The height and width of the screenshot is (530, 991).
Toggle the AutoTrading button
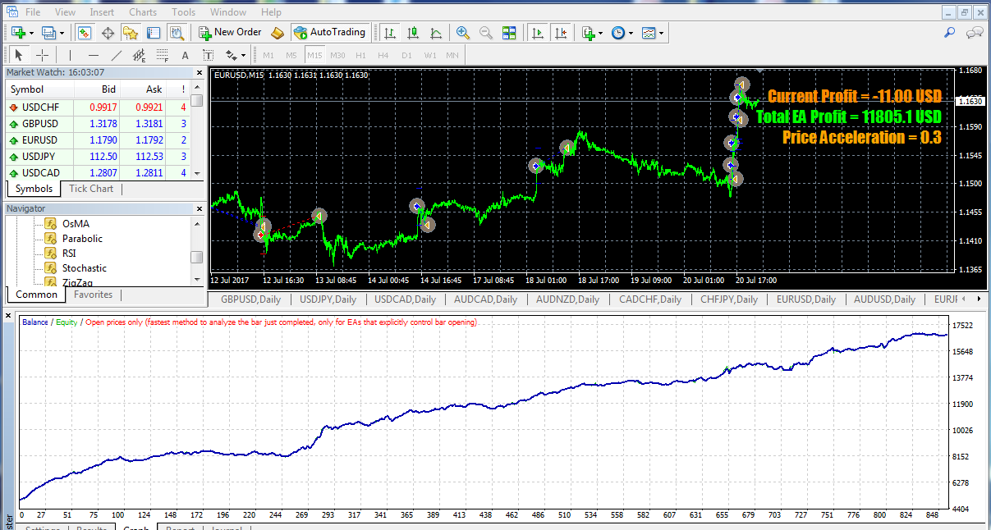[x=329, y=33]
